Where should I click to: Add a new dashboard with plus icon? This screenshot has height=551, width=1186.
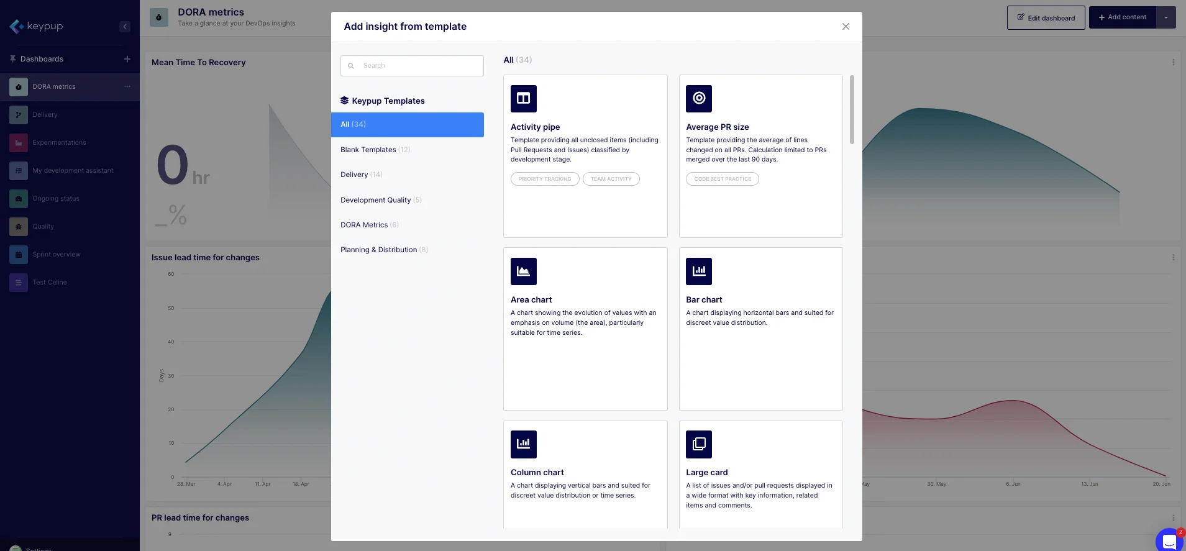[127, 59]
